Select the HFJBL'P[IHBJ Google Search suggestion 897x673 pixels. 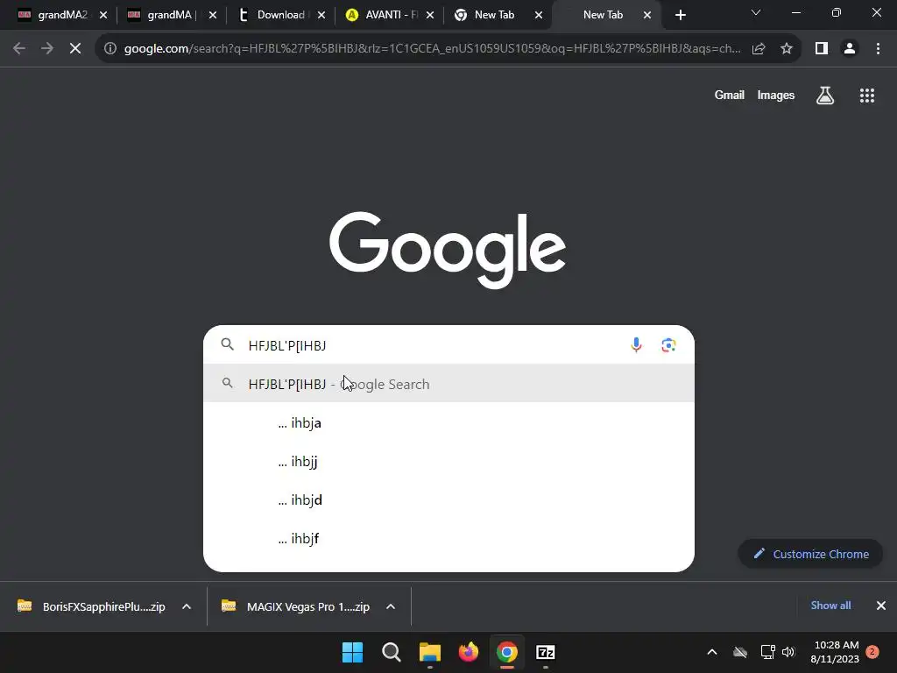click(448, 384)
